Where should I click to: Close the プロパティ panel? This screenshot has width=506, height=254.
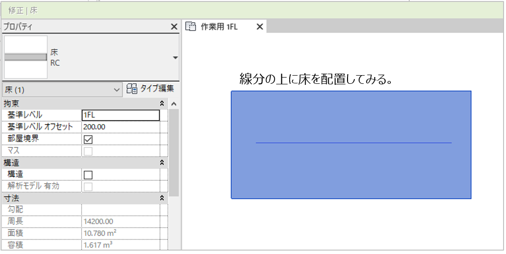[x=174, y=27]
